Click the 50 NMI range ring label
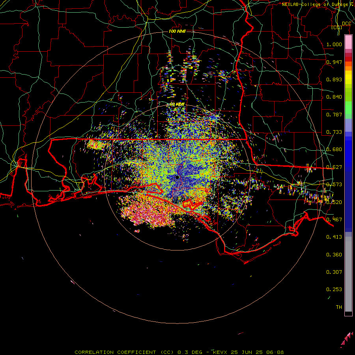This screenshot has height=355, width=355. [177, 104]
